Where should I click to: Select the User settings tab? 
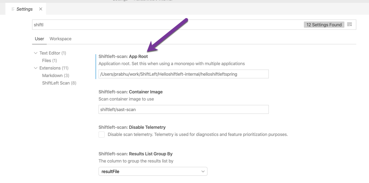pos(39,39)
